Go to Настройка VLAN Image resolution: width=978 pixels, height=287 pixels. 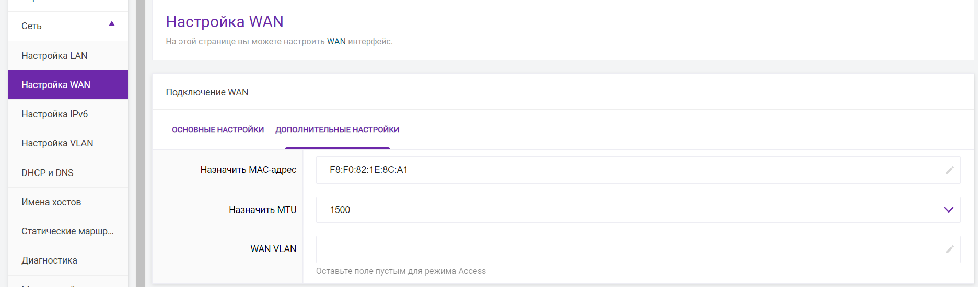pos(68,143)
